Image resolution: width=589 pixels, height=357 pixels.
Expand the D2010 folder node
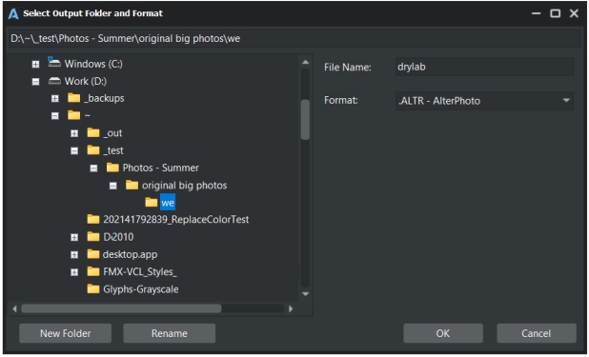pyautogui.click(x=74, y=237)
